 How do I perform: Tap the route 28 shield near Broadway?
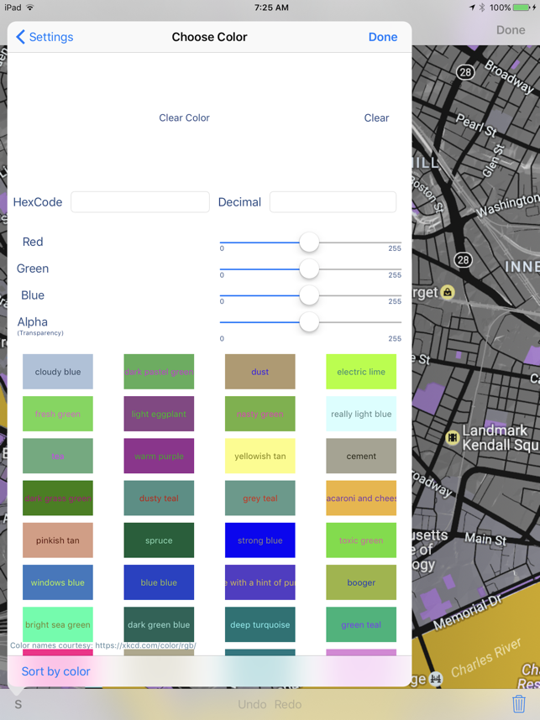pyautogui.click(x=465, y=72)
